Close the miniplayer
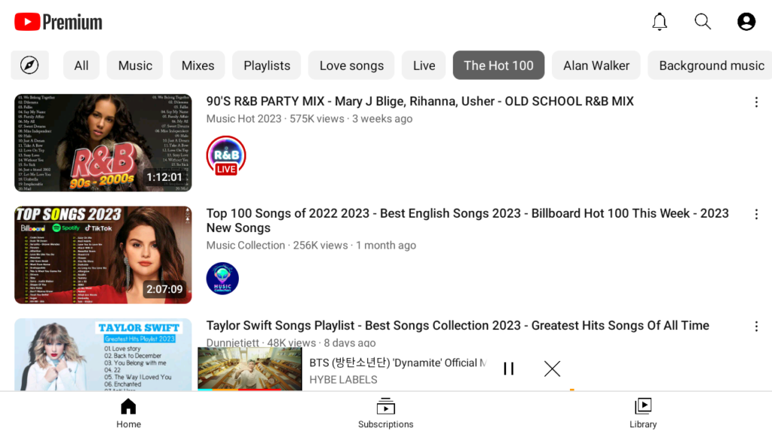Viewport: 772px width, 434px height. (x=552, y=368)
